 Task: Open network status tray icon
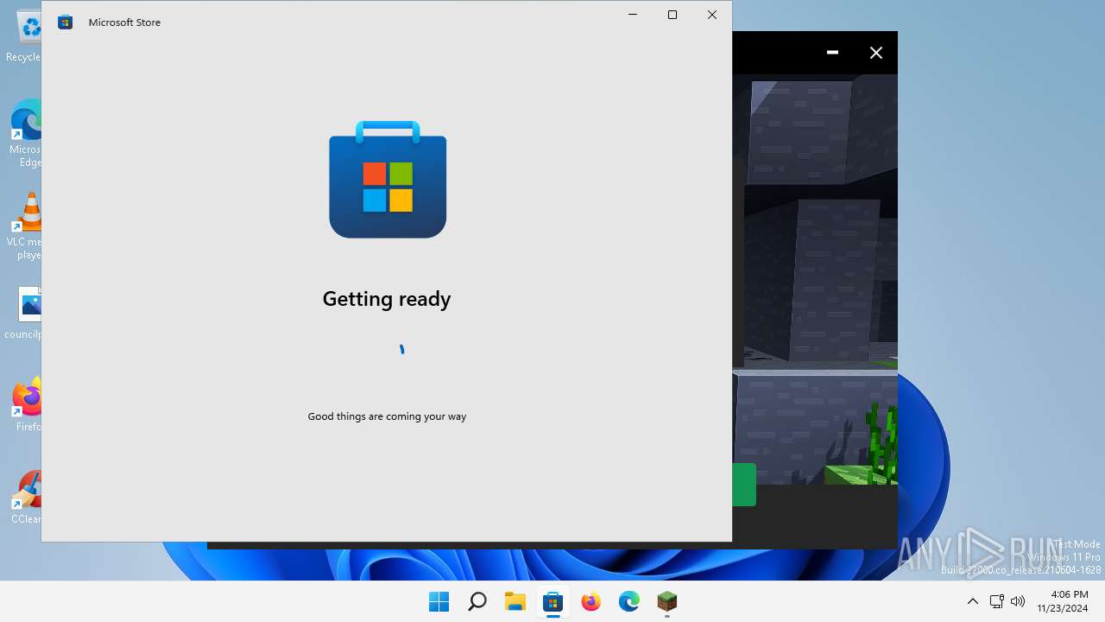coord(996,601)
